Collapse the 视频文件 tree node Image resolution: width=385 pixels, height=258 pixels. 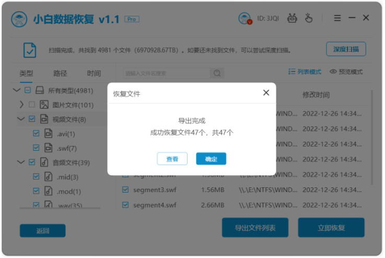pos(21,119)
